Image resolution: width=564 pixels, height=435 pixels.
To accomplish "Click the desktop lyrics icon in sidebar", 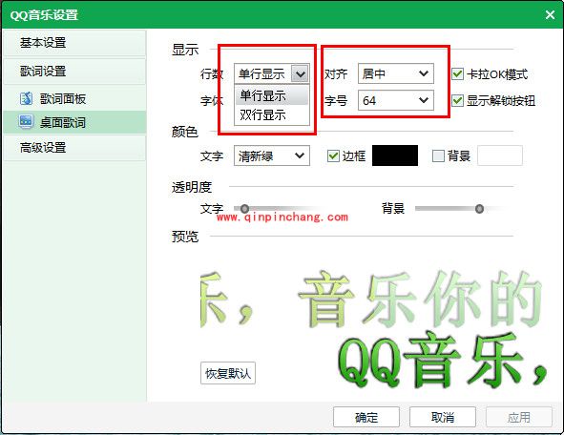I will [26, 122].
